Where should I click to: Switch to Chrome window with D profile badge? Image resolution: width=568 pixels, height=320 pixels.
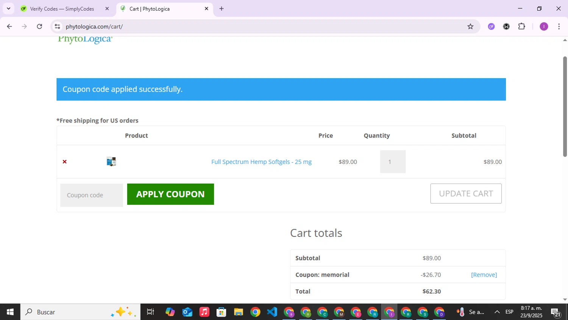[x=440, y=312]
